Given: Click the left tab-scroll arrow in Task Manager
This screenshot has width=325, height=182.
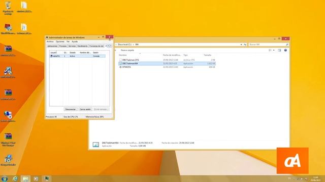Looking at the screenshot, I should click(x=108, y=46).
